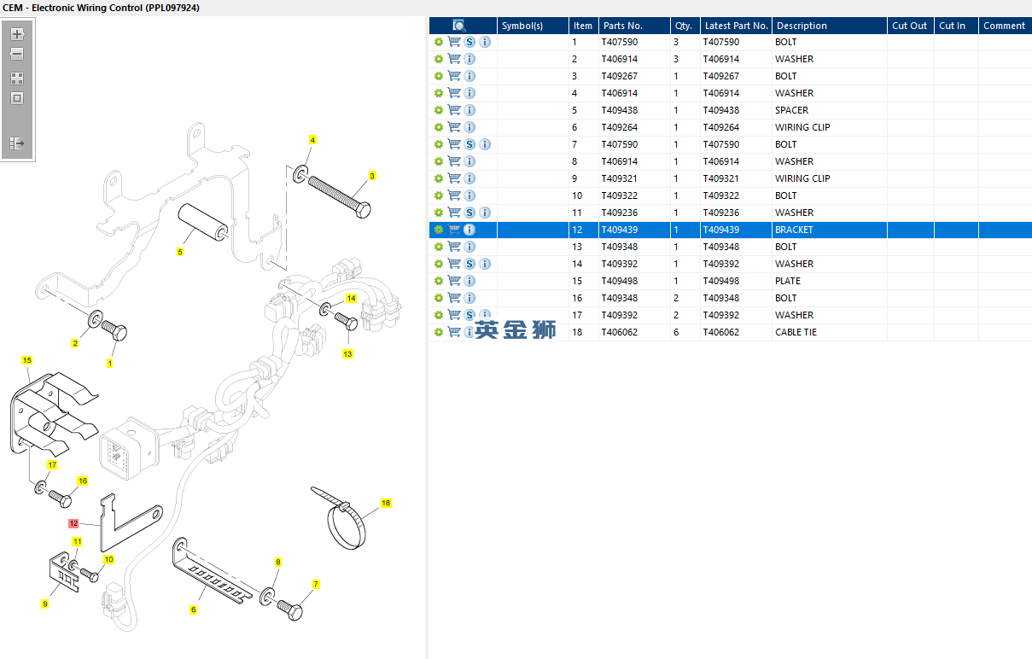Select callout 12 bracket in diagram

pos(73,523)
